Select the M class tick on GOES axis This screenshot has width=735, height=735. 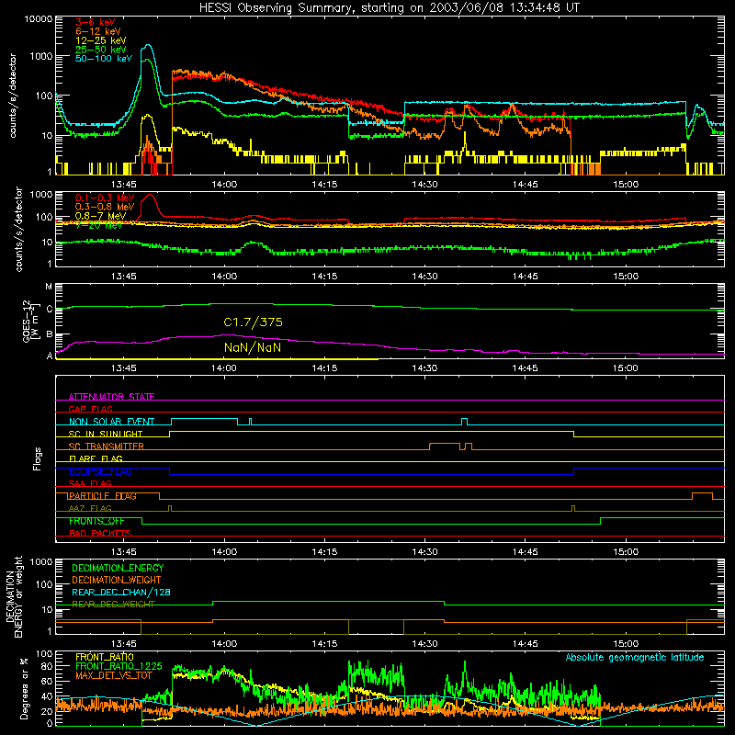49,287
